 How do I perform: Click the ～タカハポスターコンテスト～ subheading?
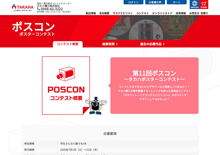coord(154,79)
